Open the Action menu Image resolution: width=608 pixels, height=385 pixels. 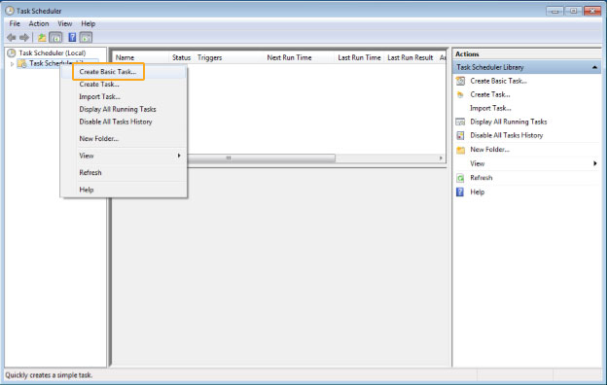39,24
